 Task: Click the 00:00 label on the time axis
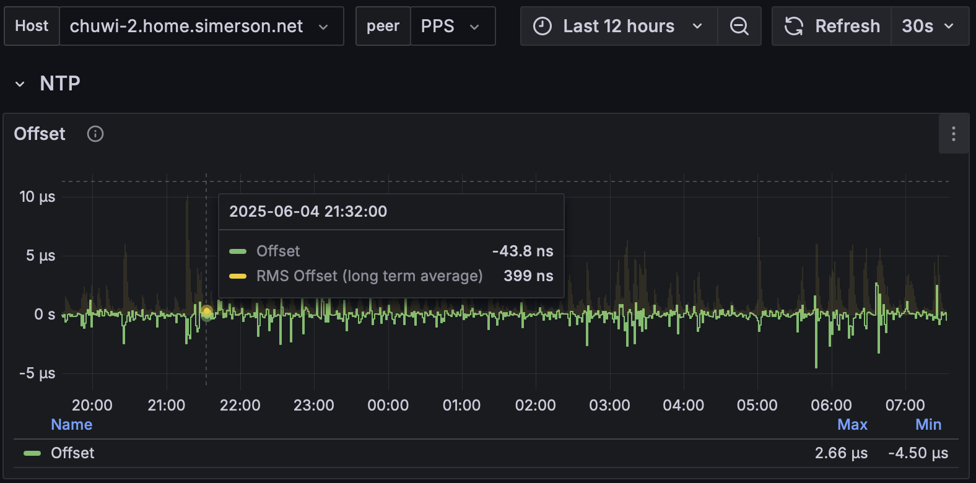388,405
